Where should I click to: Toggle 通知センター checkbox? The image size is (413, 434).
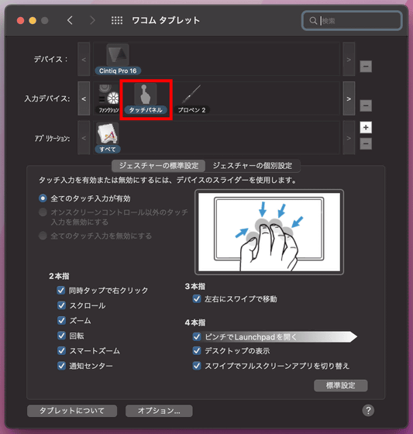click(x=61, y=366)
